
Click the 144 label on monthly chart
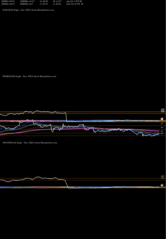click(x=162, y=178)
